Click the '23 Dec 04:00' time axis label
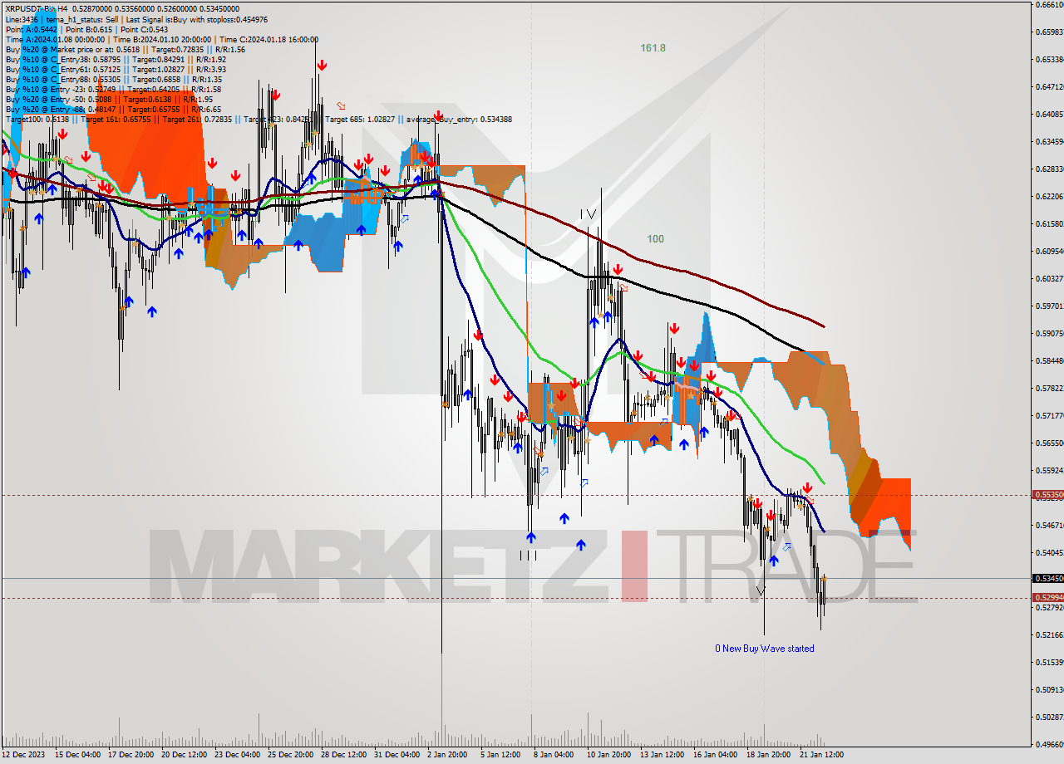 tap(237, 755)
